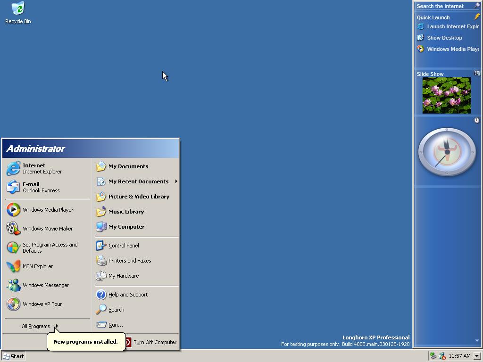Click the My Computer icon
This screenshot has width=483, height=362.
[101, 227]
